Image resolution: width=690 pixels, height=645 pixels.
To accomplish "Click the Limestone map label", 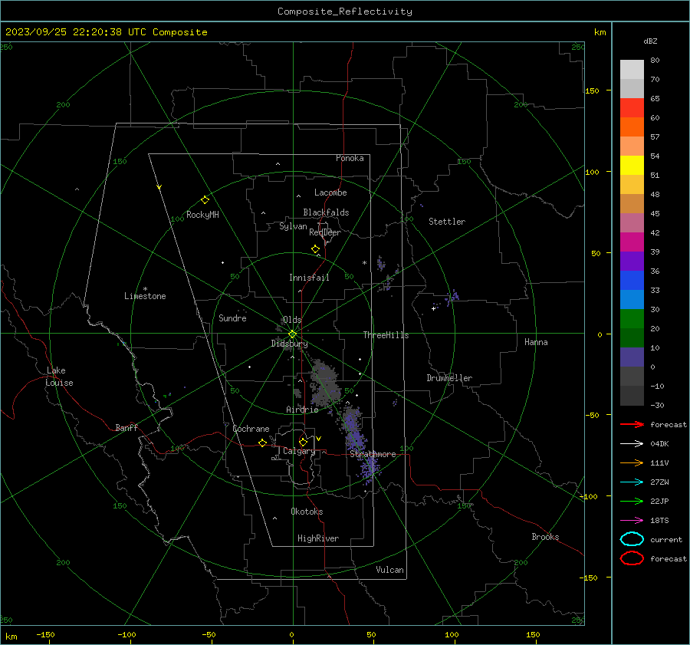I will [145, 296].
